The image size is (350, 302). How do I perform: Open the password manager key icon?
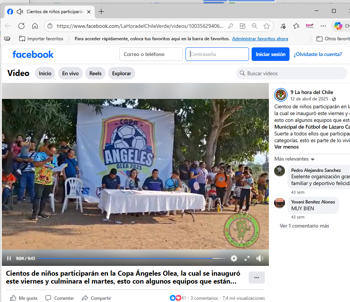[x=231, y=26]
